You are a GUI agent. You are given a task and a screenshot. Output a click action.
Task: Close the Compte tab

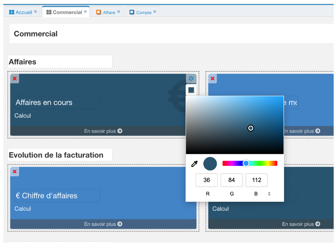point(154,11)
